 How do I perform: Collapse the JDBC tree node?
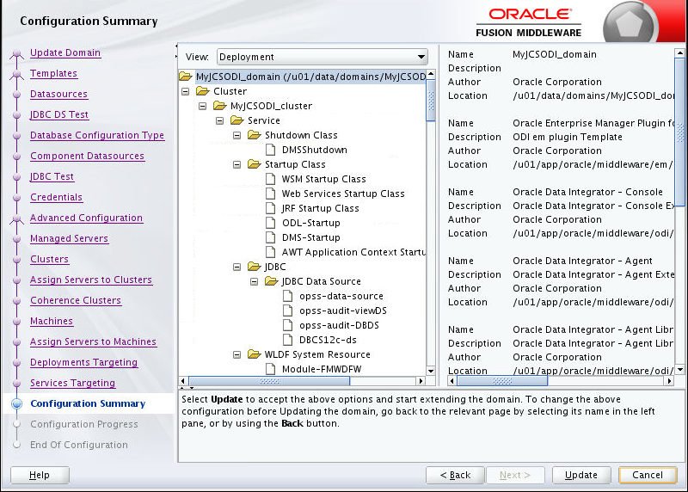pyautogui.click(x=237, y=268)
